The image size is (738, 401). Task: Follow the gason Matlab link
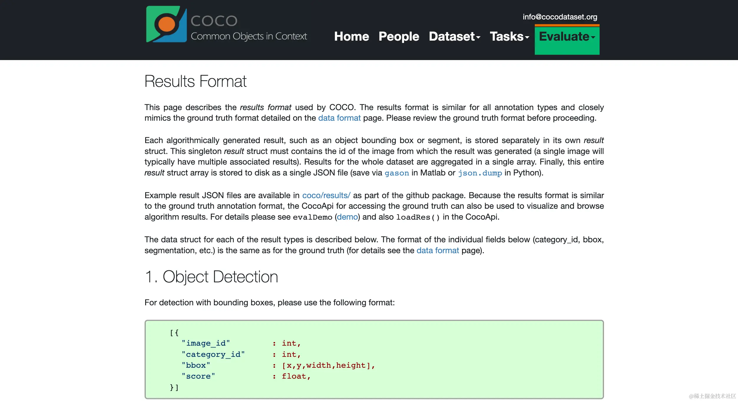(396, 173)
